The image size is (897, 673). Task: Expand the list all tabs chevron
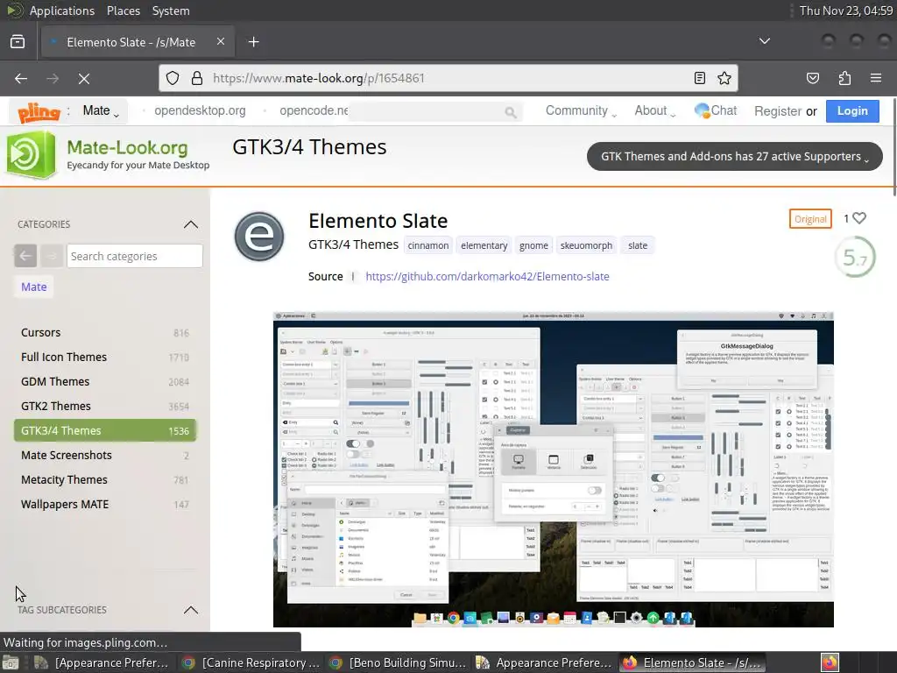(x=764, y=41)
